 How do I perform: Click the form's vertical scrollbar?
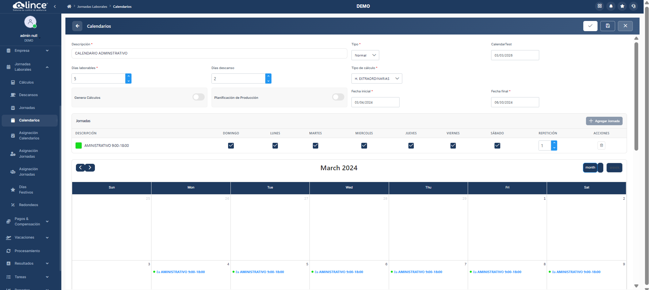click(x=636, y=96)
